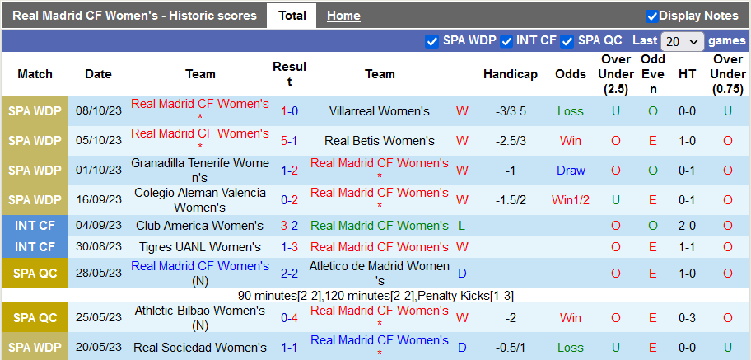Open Villarreal Women's team link
The height and width of the screenshot is (360, 751).
(x=379, y=111)
